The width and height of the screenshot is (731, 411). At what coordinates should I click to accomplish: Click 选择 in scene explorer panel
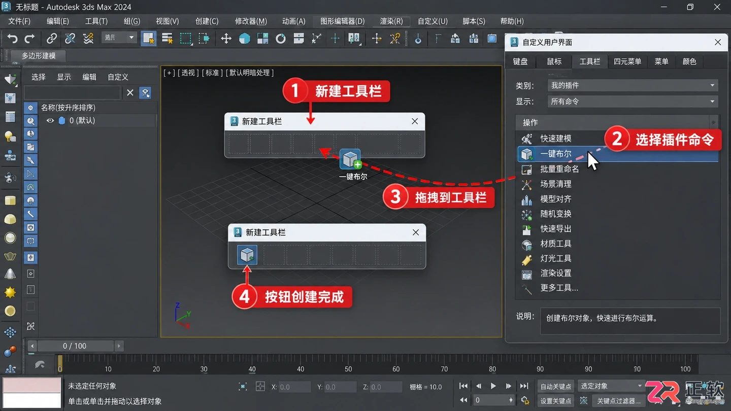(39, 77)
